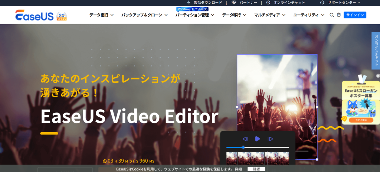380x172 pixels.
Task: Expand the パーティション管理 menu
Action: tap(194, 15)
